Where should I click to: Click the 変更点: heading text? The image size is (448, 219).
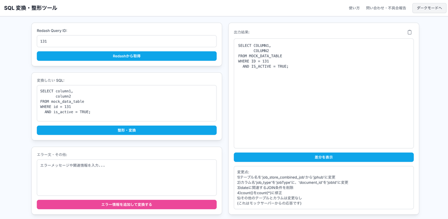(x=243, y=172)
